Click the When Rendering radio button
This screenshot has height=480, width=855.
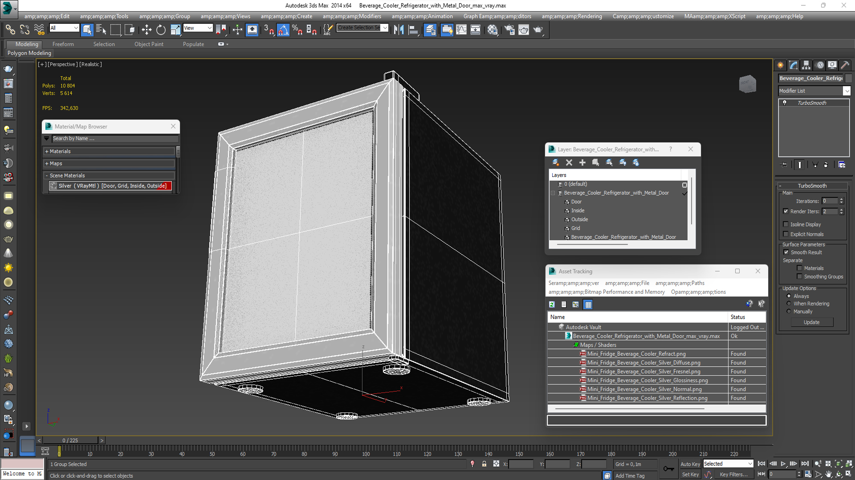pyautogui.click(x=789, y=304)
